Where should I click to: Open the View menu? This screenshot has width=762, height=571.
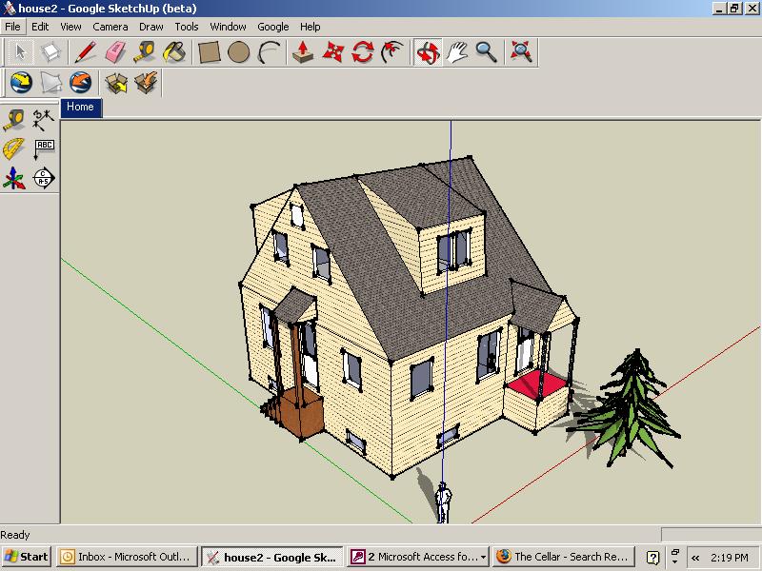point(70,27)
